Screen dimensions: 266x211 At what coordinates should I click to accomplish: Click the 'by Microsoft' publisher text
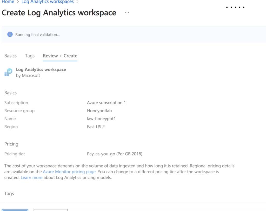28,76
